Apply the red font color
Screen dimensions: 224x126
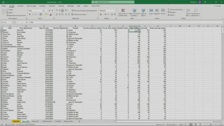point(50,14)
